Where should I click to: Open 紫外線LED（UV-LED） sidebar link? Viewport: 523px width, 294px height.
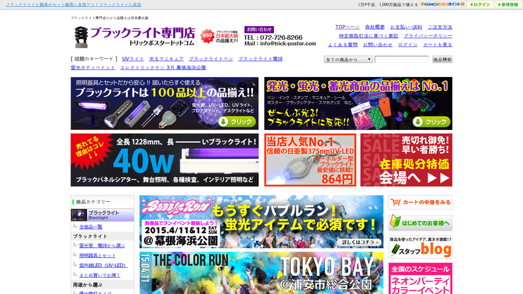point(103,265)
